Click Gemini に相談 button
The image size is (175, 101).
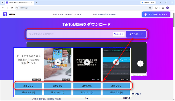[x=148, y=2]
